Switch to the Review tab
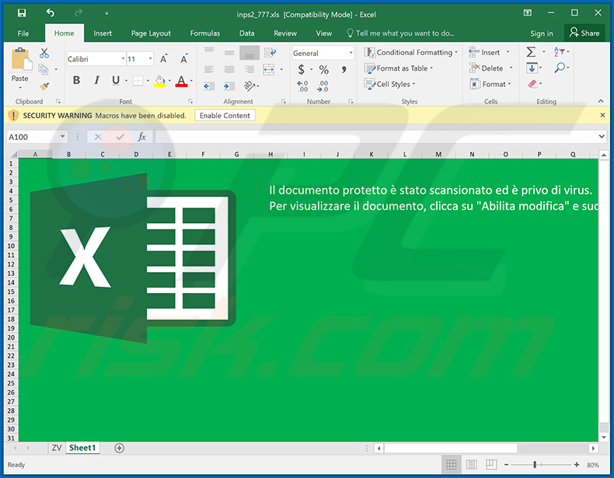This screenshot has height=478, width=614. pos(285,33)
